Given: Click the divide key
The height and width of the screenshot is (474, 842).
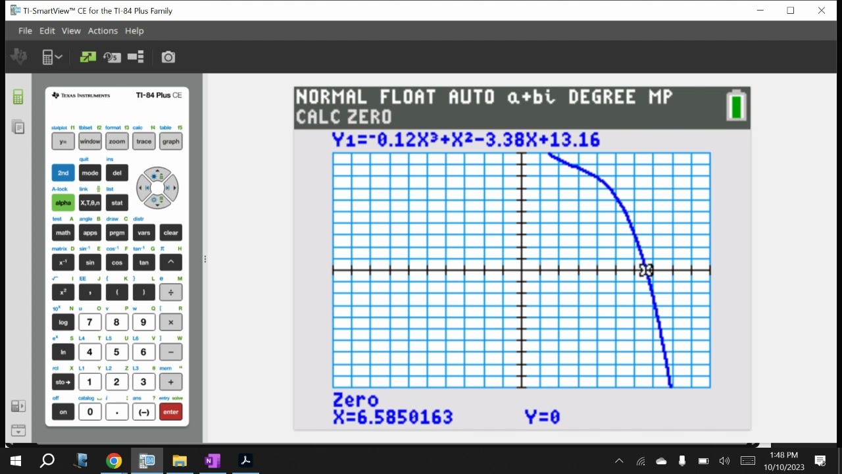Looking at the screenshot, I should click(171, 292).
